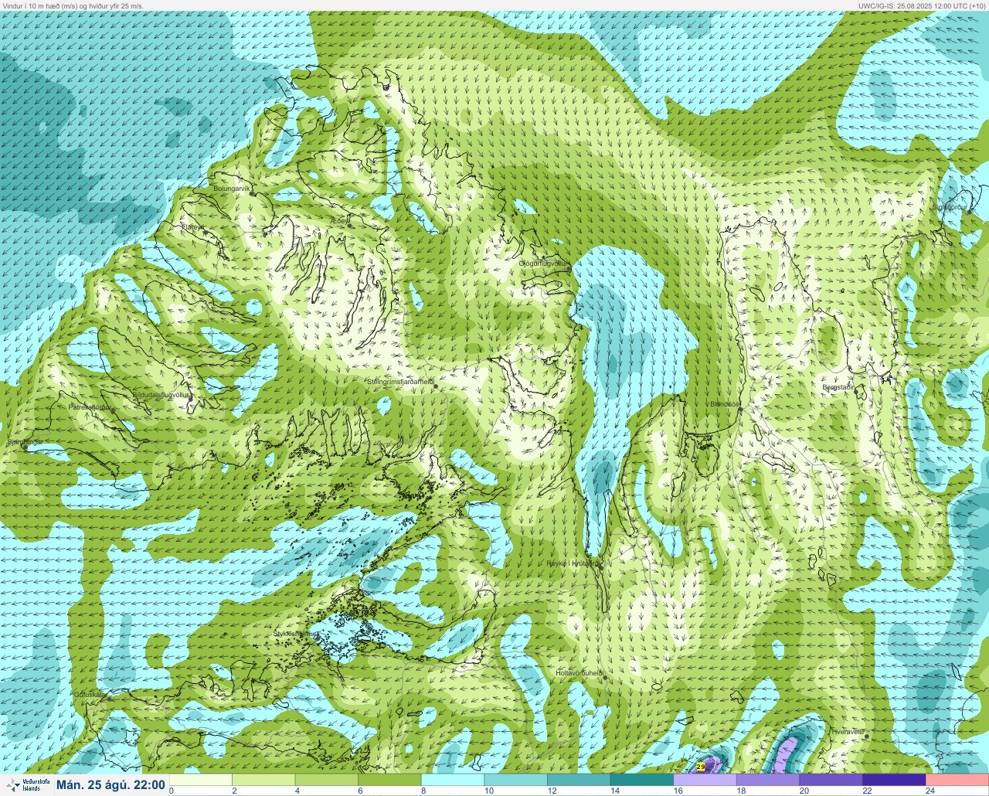Select the 12–14 m/s legend color

point(579,779)
